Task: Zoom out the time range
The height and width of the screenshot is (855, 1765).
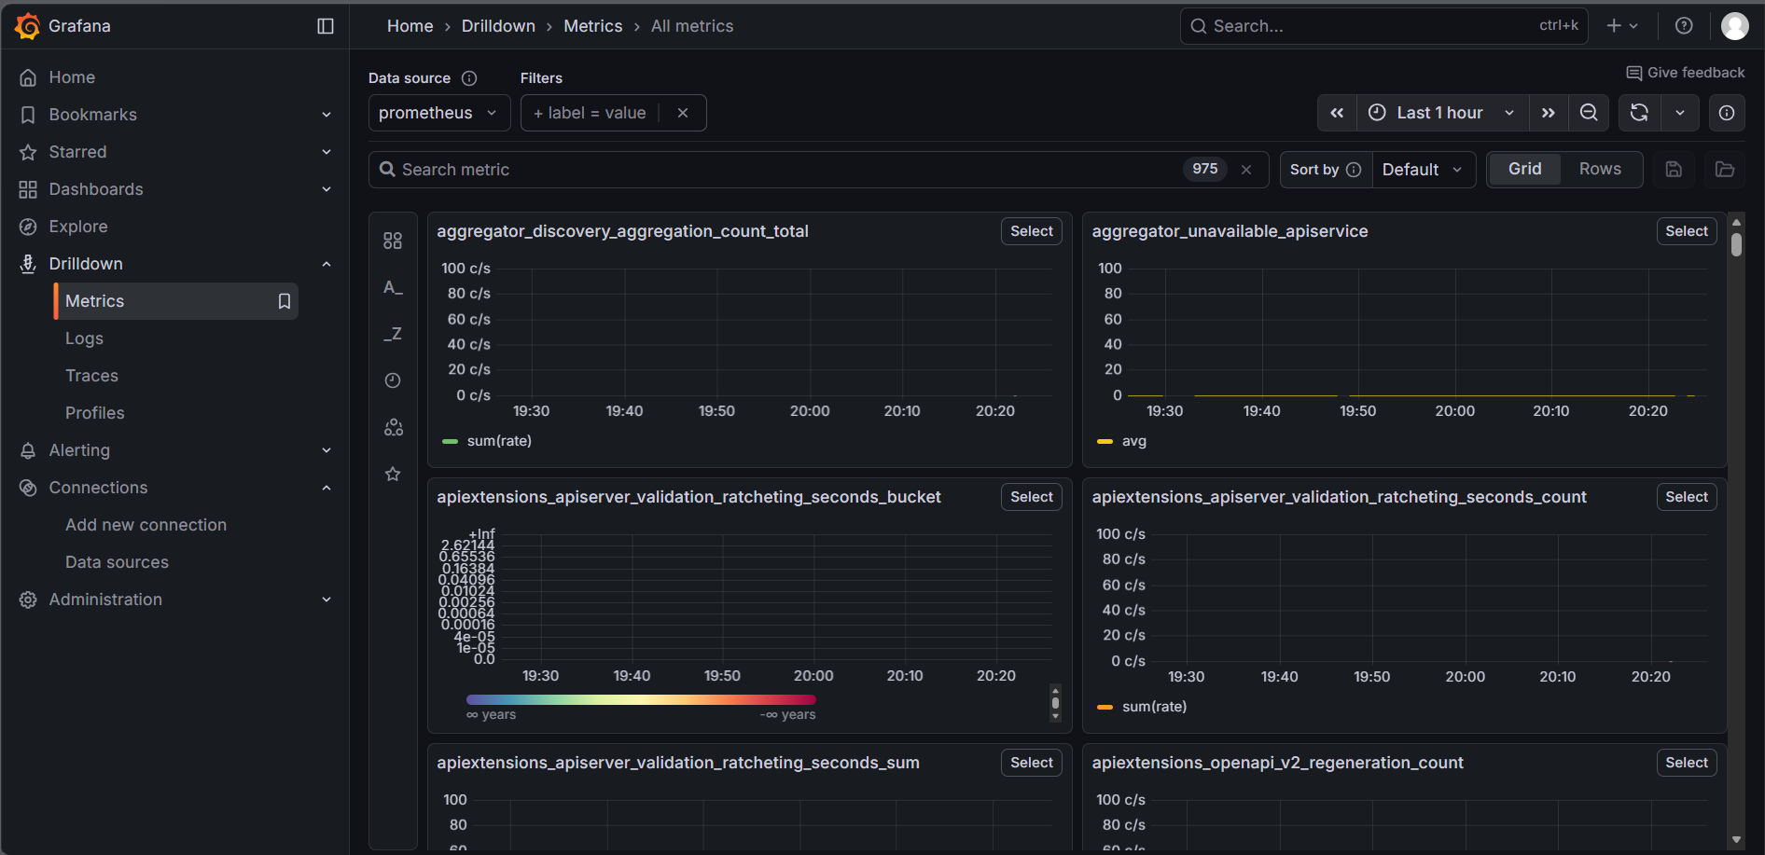Action: point(1589,113)
